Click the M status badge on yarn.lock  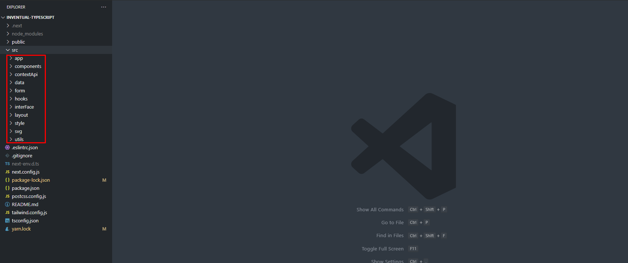coord(104,229)
